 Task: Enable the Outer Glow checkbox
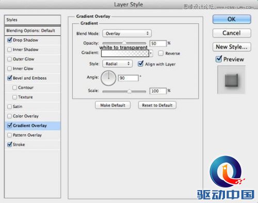[x=10, y=59]
